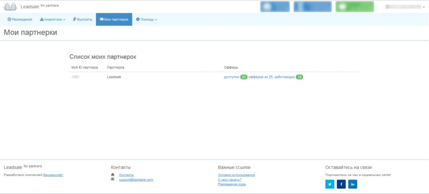Expand the Аналитика dropdown menu

(52, 19)
